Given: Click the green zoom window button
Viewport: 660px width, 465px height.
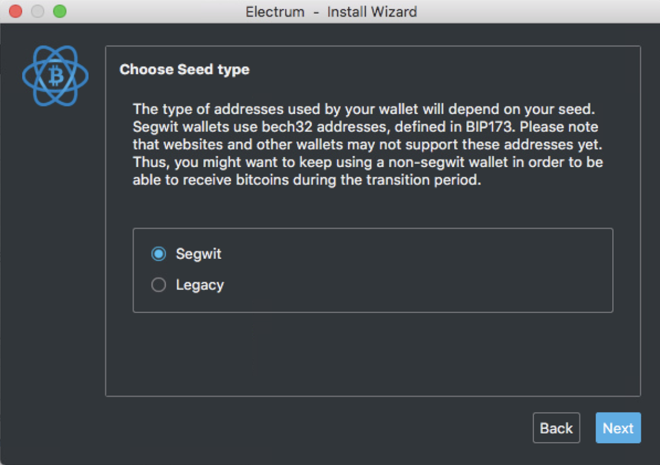Looking at the screenshot, I should [x=60, y=12].
